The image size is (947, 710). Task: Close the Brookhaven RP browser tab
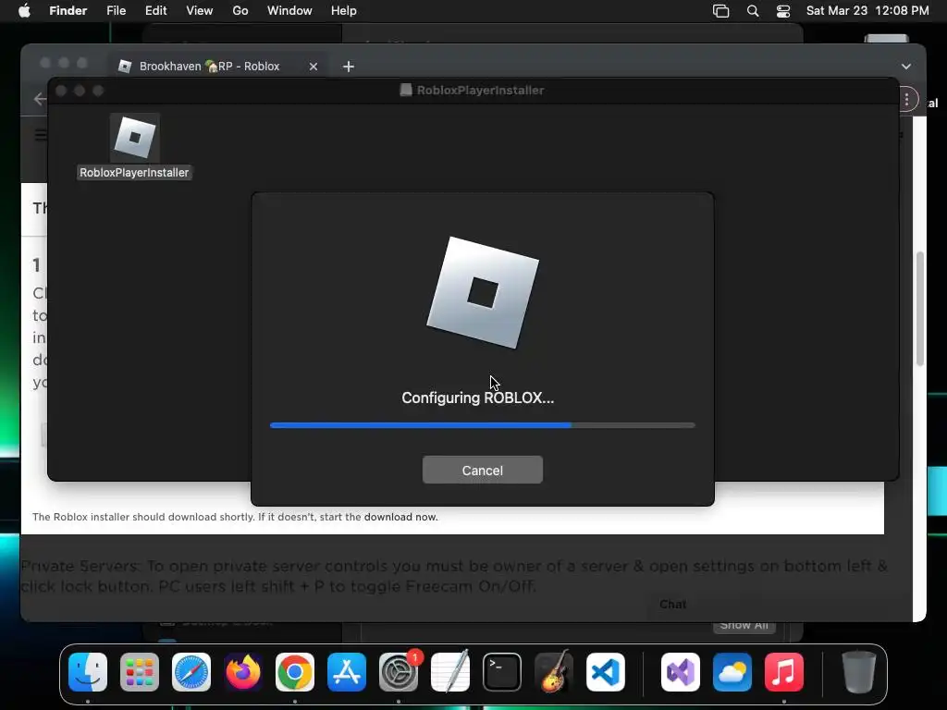(313, 67)
